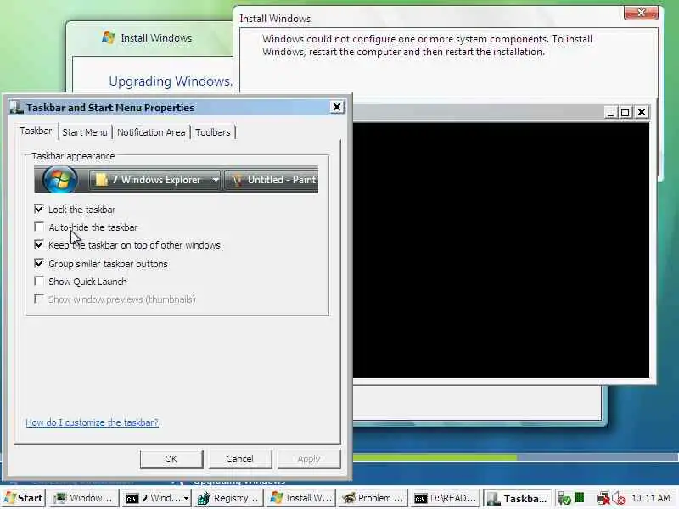The image size is (679, 509).
Task: Close Taskbar and Start Menu Properties dialog
Action: (336, 107)
